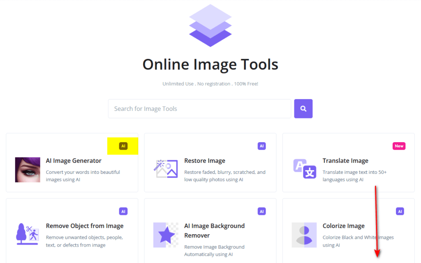Click the 'Online Image Tools' heading
The height and width of the screenshot is (263, 421).
coord(210,65)
